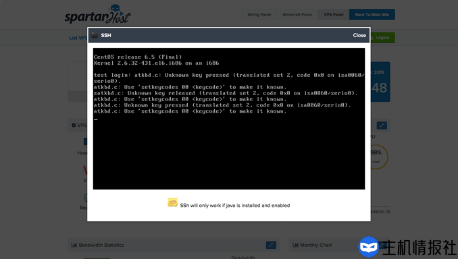Expand the Bandwidth Statistics panel

(x=271, y=245)
